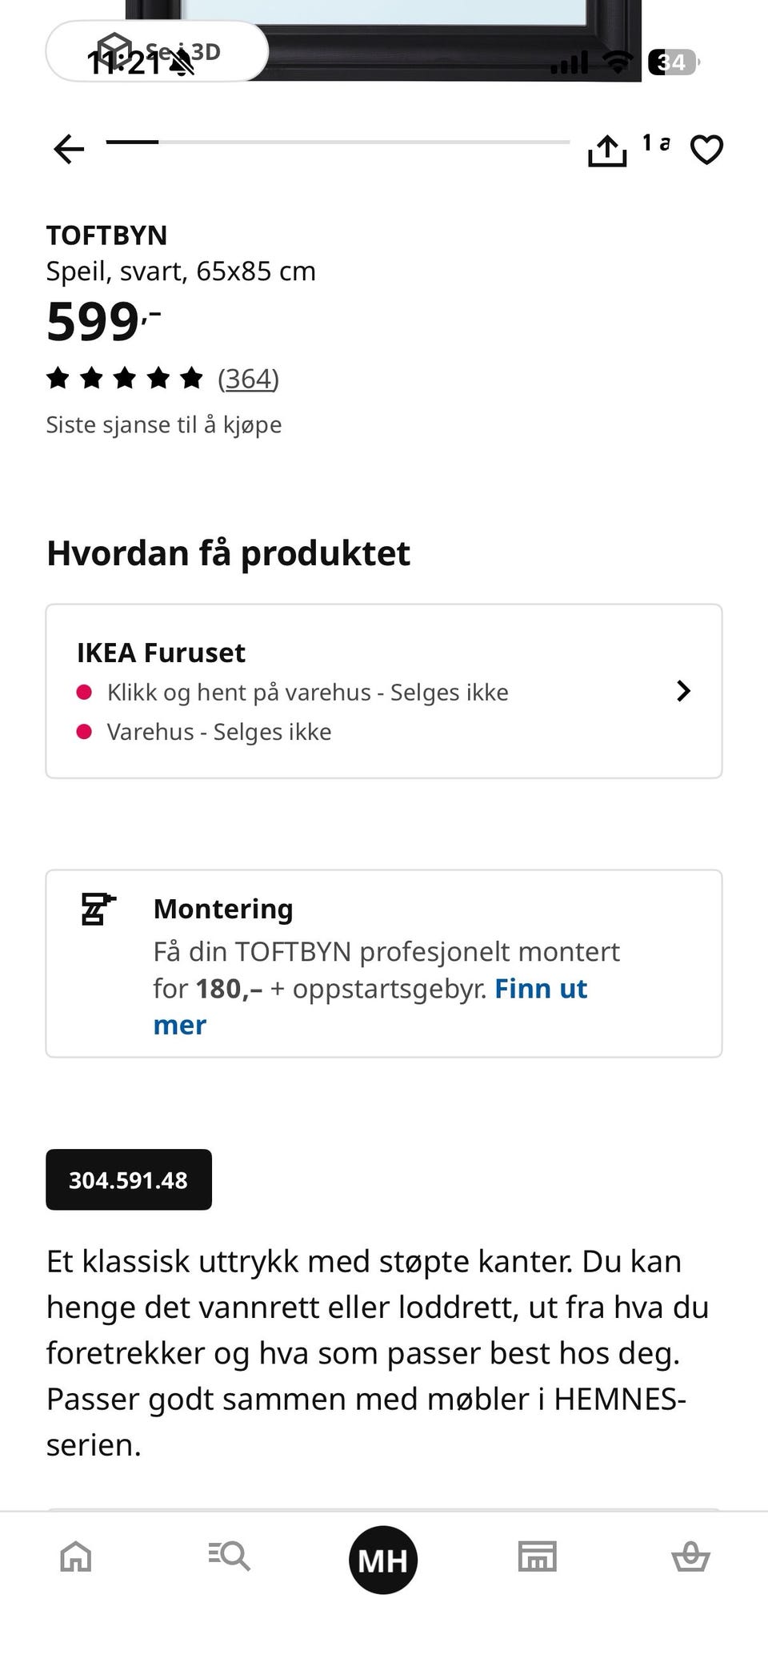Open the shopping basket icon

click(x=690, y=1557)
